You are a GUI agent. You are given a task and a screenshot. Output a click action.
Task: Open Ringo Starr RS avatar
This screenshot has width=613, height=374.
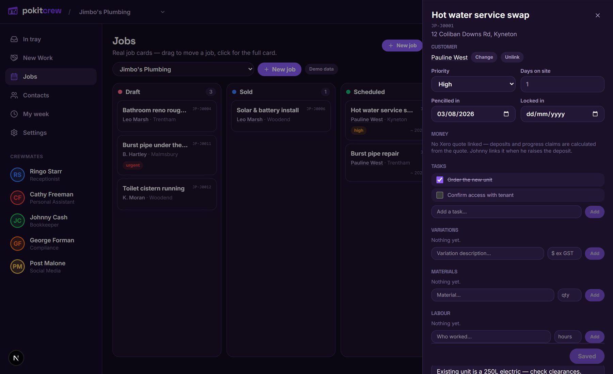coord(17,175)
